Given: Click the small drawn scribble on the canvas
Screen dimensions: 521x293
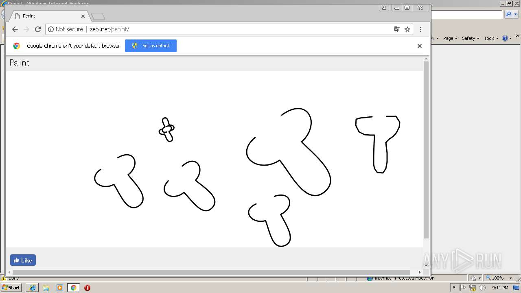Looking at the screenshot, I should click(166, 129).
